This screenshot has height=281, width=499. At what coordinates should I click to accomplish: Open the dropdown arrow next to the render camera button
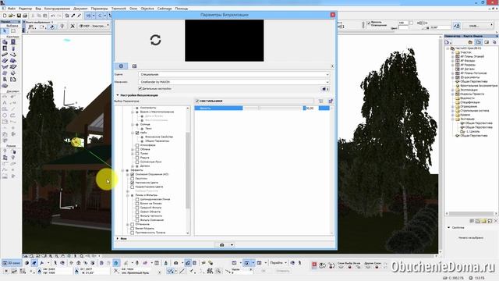pyautogui.click(x=232, y=244)
